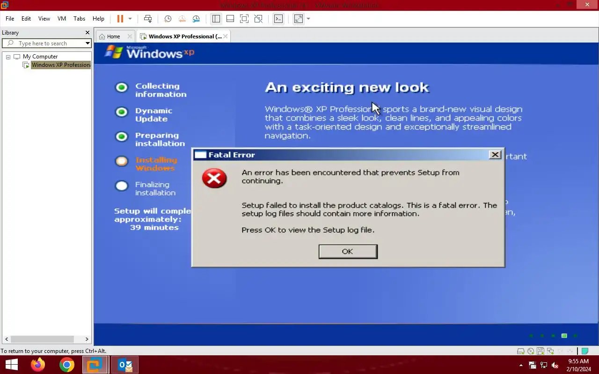Close the Home tab
This screenshot has height=374, width=599.
130,36
